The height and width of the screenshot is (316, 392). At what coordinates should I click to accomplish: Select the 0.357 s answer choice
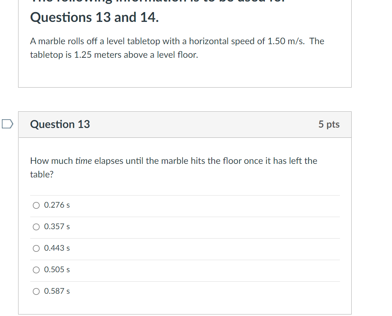[36, 227]
